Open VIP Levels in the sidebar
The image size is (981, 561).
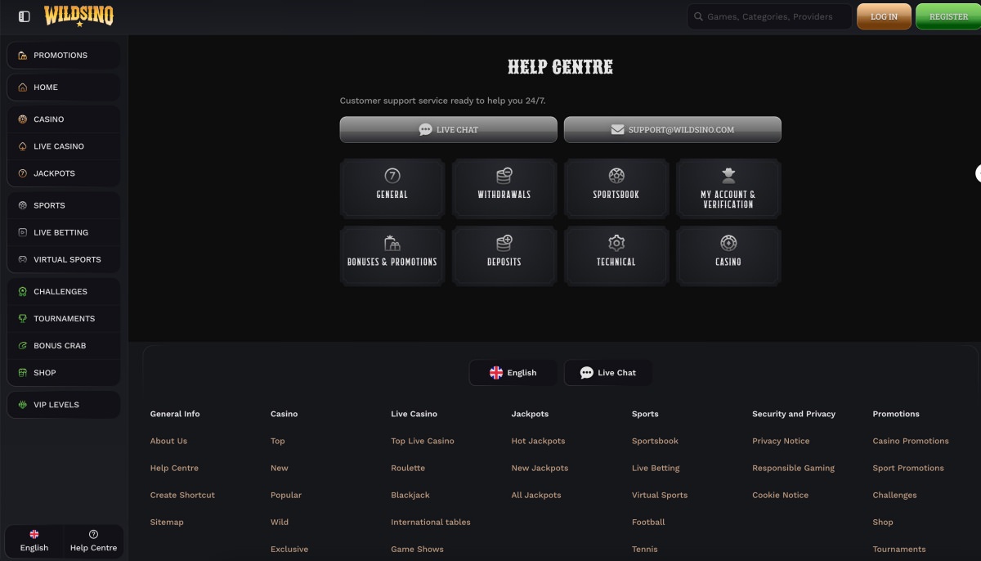coord(64,405)
